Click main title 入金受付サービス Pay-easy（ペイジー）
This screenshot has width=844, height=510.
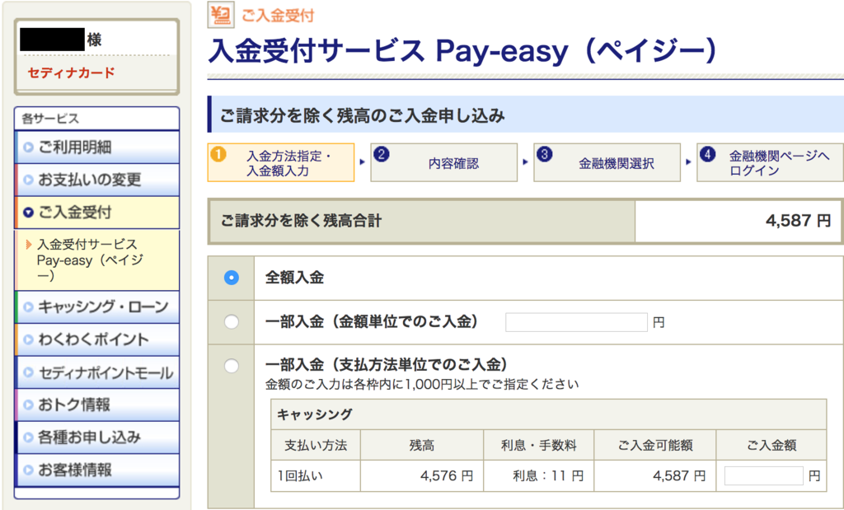(x=463, y=51)
